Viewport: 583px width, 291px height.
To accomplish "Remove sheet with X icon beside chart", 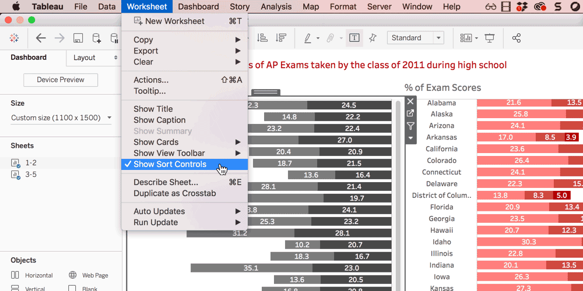I will point(410,101).
